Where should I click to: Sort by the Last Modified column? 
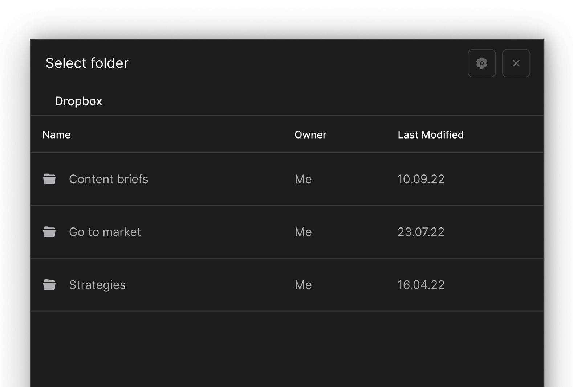(x=431, y=135)
